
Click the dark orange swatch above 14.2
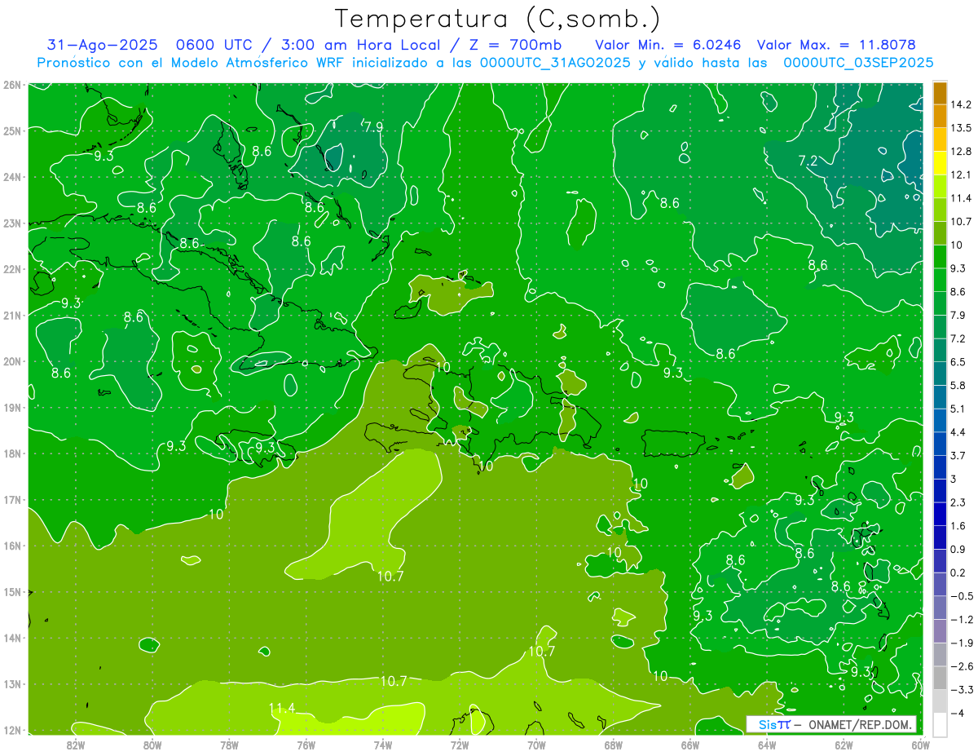tap(940, 93)
